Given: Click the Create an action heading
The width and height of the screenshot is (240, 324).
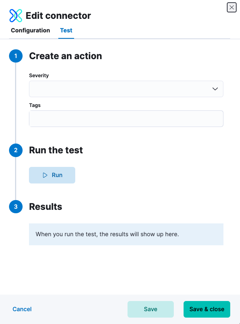Looking at the screenshot, I should click(x=65, y=56).
